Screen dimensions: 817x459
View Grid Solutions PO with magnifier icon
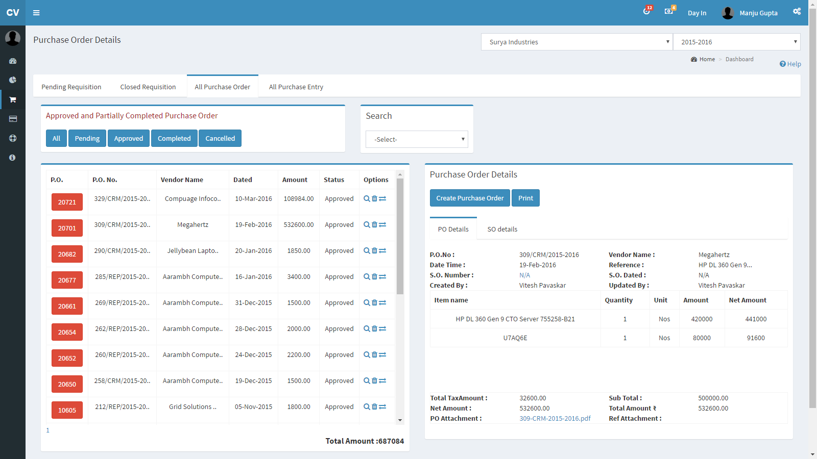point(367,406)
